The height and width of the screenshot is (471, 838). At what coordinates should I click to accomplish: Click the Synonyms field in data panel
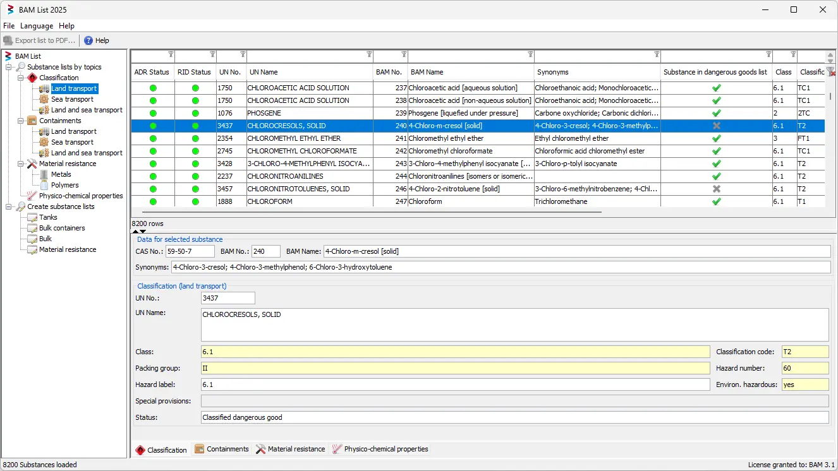pos(501,267)
